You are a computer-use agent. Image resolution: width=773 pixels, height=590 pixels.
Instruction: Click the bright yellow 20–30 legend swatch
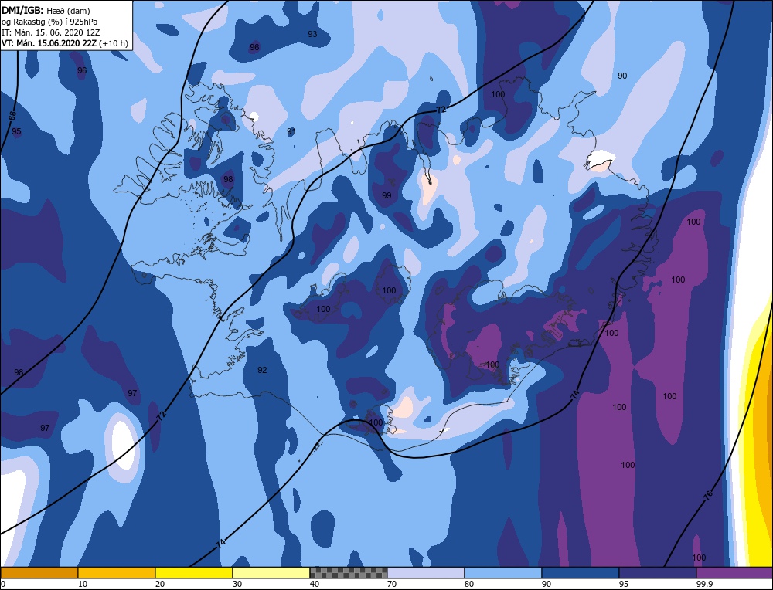194,572
